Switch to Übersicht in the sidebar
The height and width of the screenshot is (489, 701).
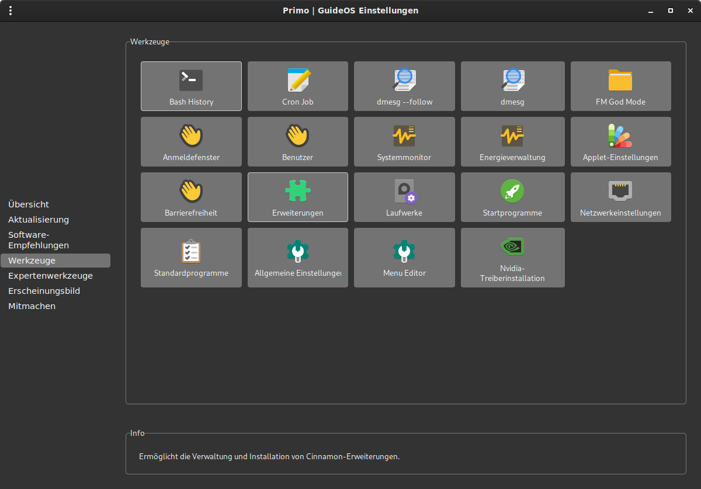point(29,204)
